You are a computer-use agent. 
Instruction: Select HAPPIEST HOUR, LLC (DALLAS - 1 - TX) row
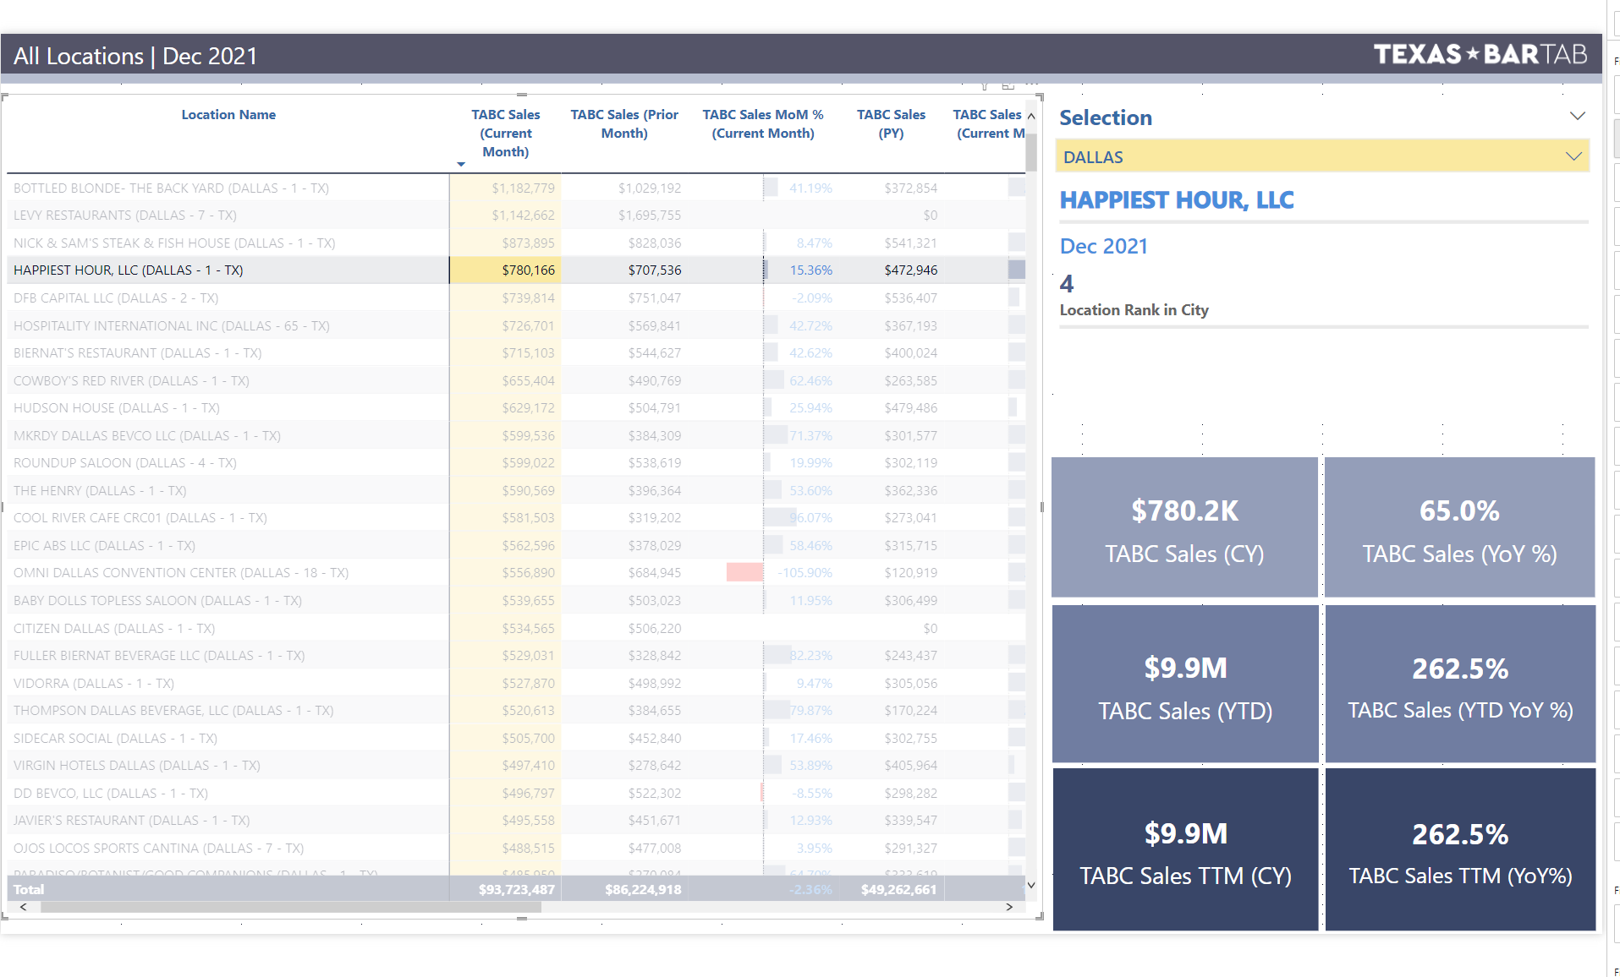coord(516,270)
